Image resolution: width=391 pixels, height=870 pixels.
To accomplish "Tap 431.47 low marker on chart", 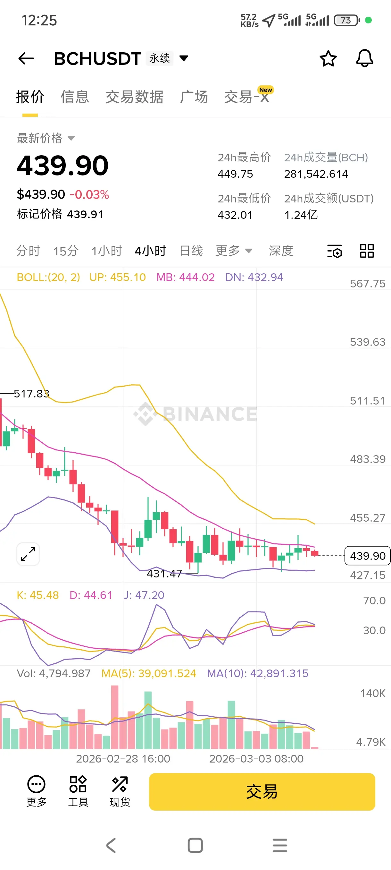I will 164,574.
